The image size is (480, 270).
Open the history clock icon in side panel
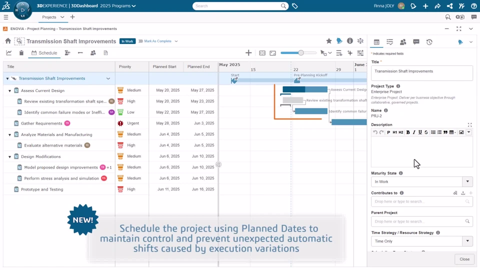point(429,42)
